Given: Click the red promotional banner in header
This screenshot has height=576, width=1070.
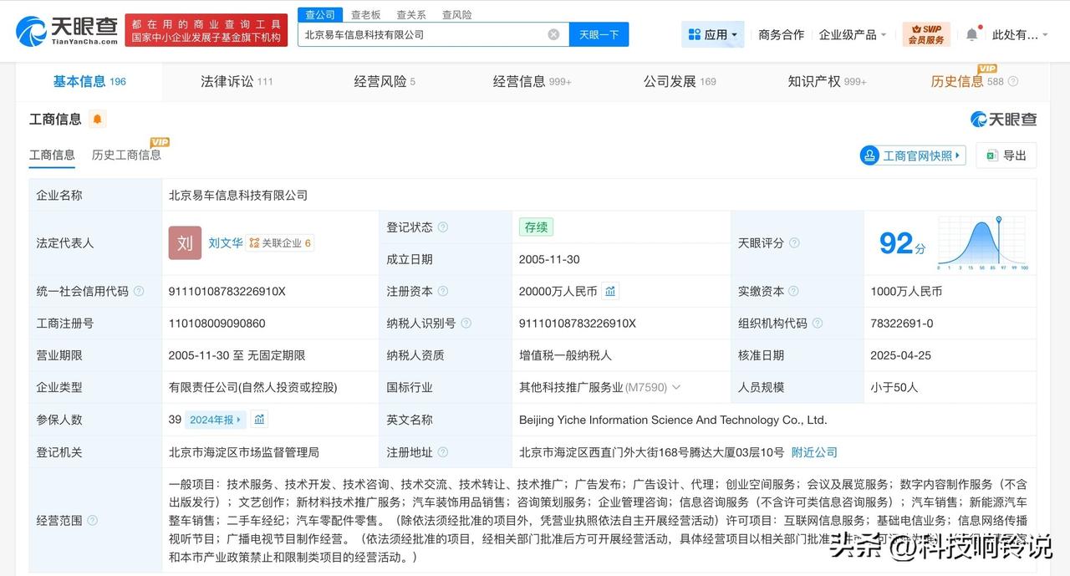Looking at the screenshot, I should (x=206, y=30).
